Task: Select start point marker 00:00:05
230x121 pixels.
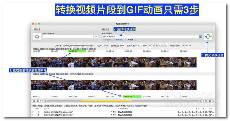Action: click(x=128, y=51)
